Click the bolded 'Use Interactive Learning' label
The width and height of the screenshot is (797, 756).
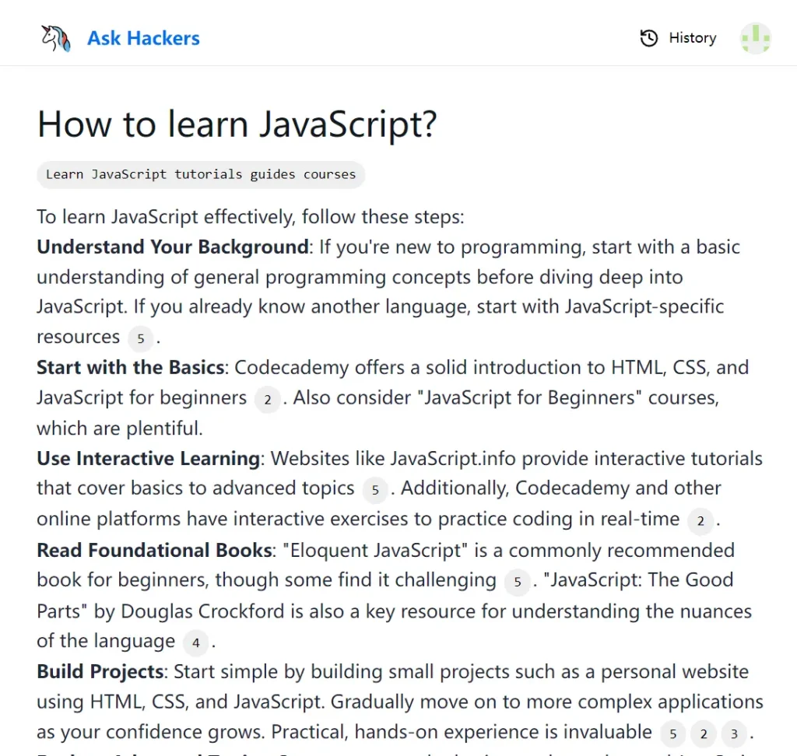click(x=148, y=458)
